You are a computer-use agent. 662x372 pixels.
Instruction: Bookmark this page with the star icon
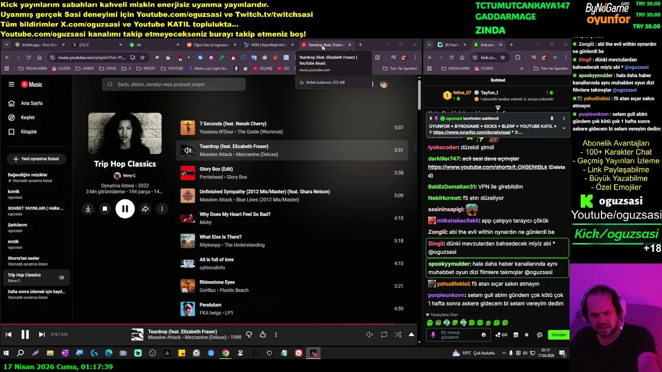click(142, 57)
